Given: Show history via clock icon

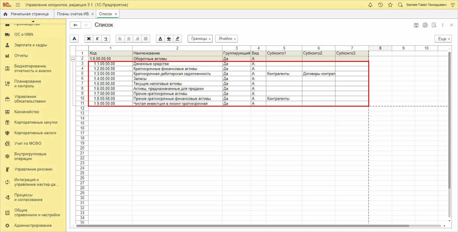Looking at the screenshot, I should pos(380,5).
